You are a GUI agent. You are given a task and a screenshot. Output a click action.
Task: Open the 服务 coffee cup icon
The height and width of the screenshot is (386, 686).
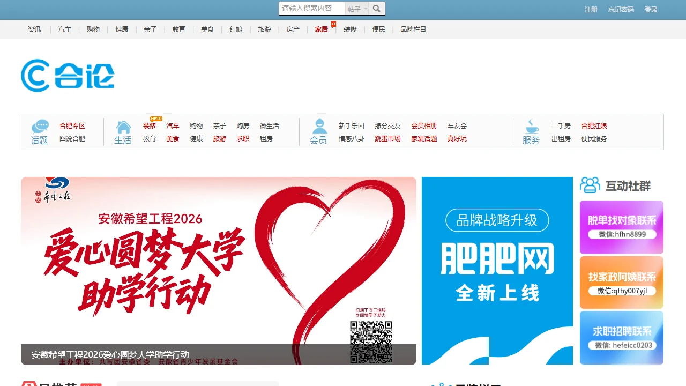point(531,127)
